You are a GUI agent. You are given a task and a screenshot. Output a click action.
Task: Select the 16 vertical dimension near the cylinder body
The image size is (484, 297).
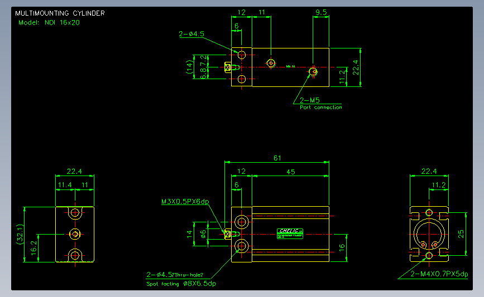pos(342,248)
